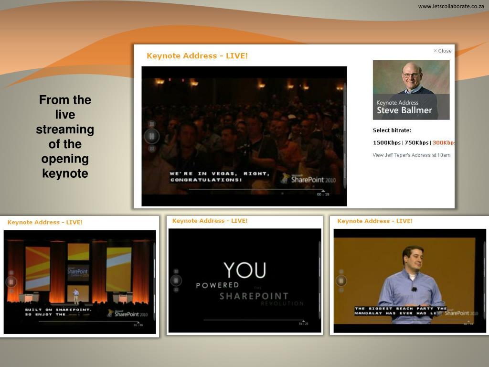Screen dimensions: 489x367
Task: Pause the stage-view video player
Action: (x=11, y=282)
